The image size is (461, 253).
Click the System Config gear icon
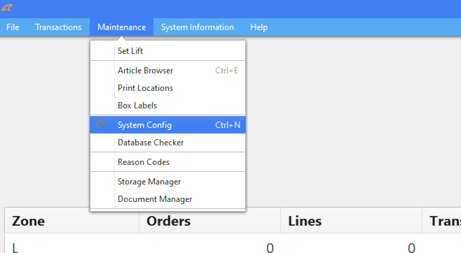pyautogui.click(x=101, y=125)
